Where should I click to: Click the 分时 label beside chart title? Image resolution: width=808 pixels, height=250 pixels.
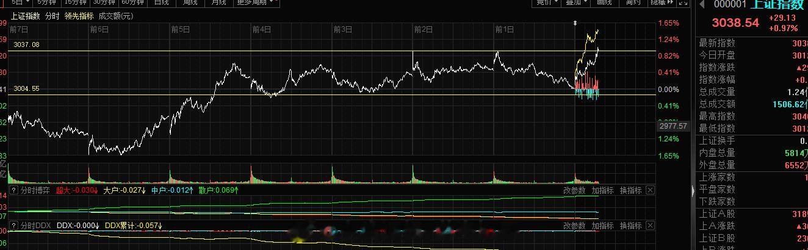(52, 16)
